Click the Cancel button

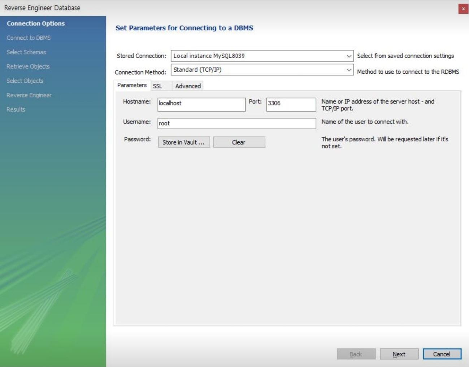[x=442, y=354]
